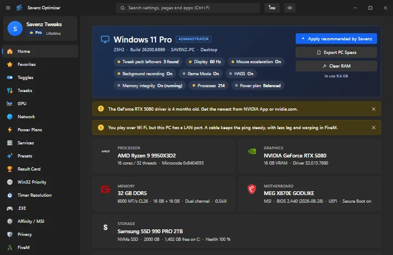Open the hamburger menu icon
393x255 pixels.
coord(8,8)
